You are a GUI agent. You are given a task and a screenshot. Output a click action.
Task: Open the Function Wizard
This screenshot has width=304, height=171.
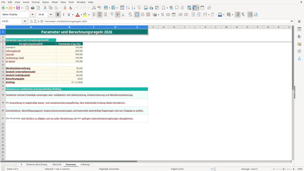(31, 21)
